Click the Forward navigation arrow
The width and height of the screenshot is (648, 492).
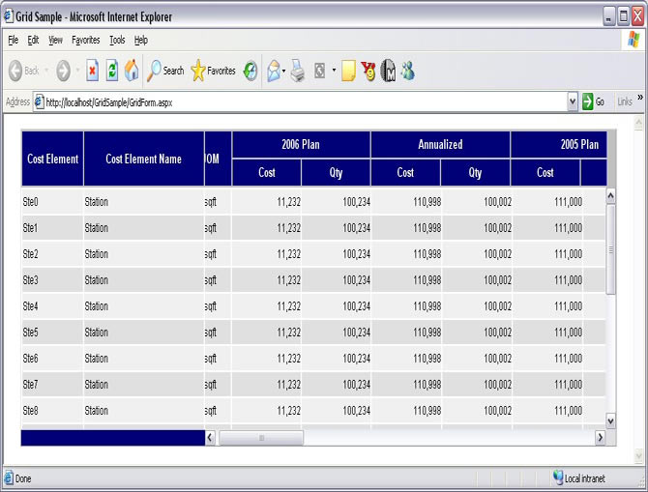(63, 71)
